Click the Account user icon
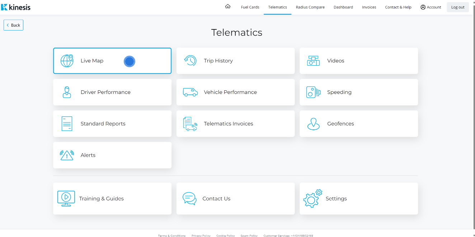Image resolution: width=475 pixels, height=237 pixels. tap(423, 7)
